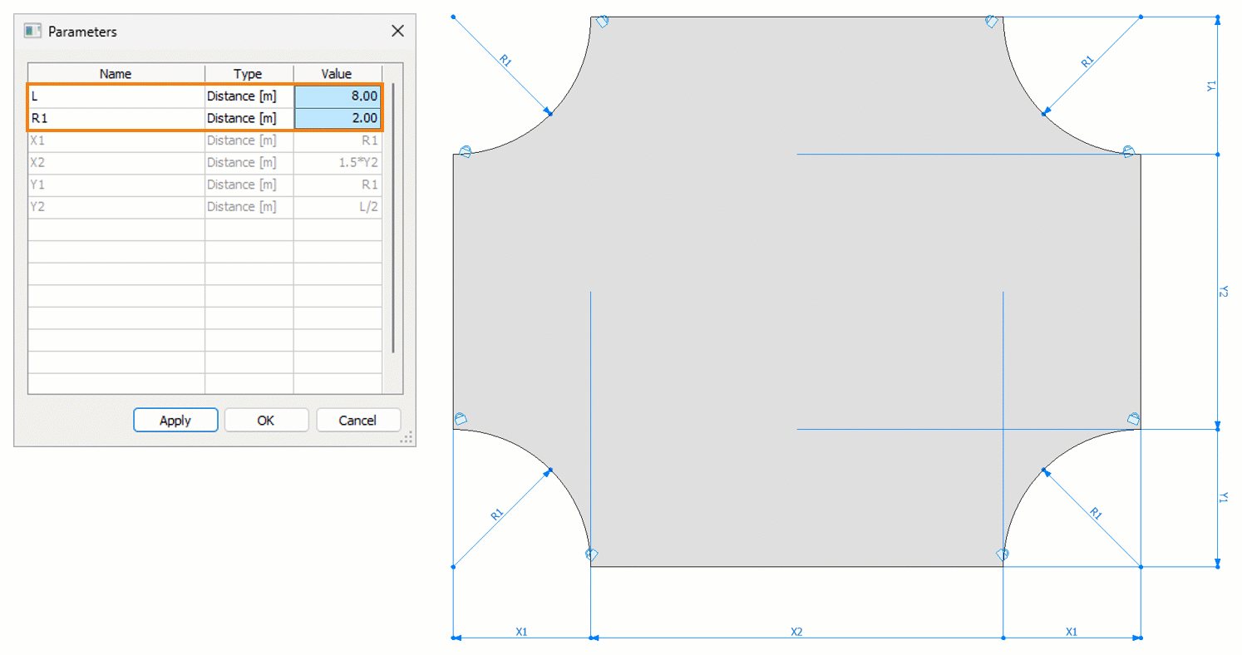Click the Name column header
This screenshot has width=1242, height=655.
click(115, 73)
